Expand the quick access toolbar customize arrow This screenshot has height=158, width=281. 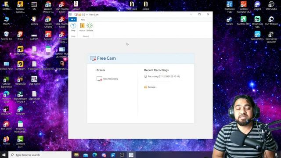87,14
